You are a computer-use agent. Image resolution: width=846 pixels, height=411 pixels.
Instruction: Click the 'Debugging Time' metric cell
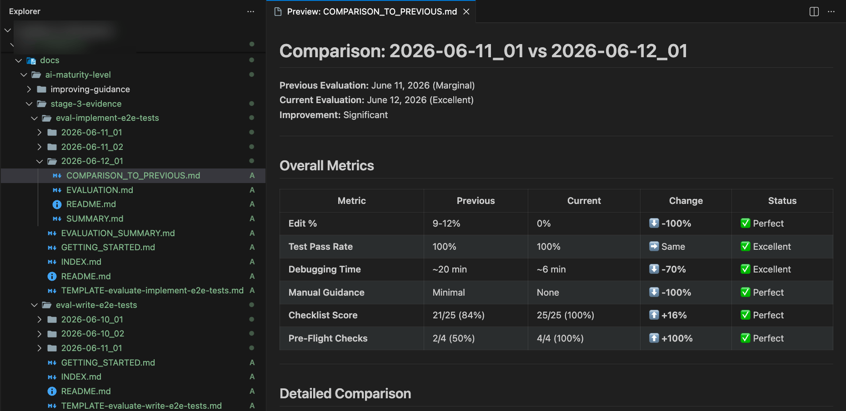[351, 269]
